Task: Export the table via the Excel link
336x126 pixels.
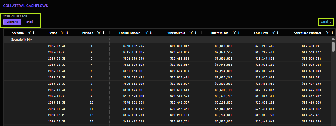Action: point(324,22)
